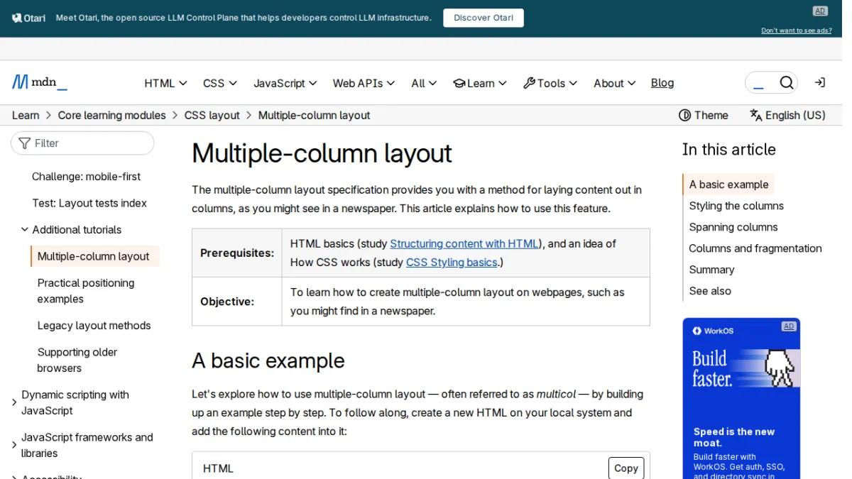Collapse the Additional tutorials section

[x=25, y=229]
